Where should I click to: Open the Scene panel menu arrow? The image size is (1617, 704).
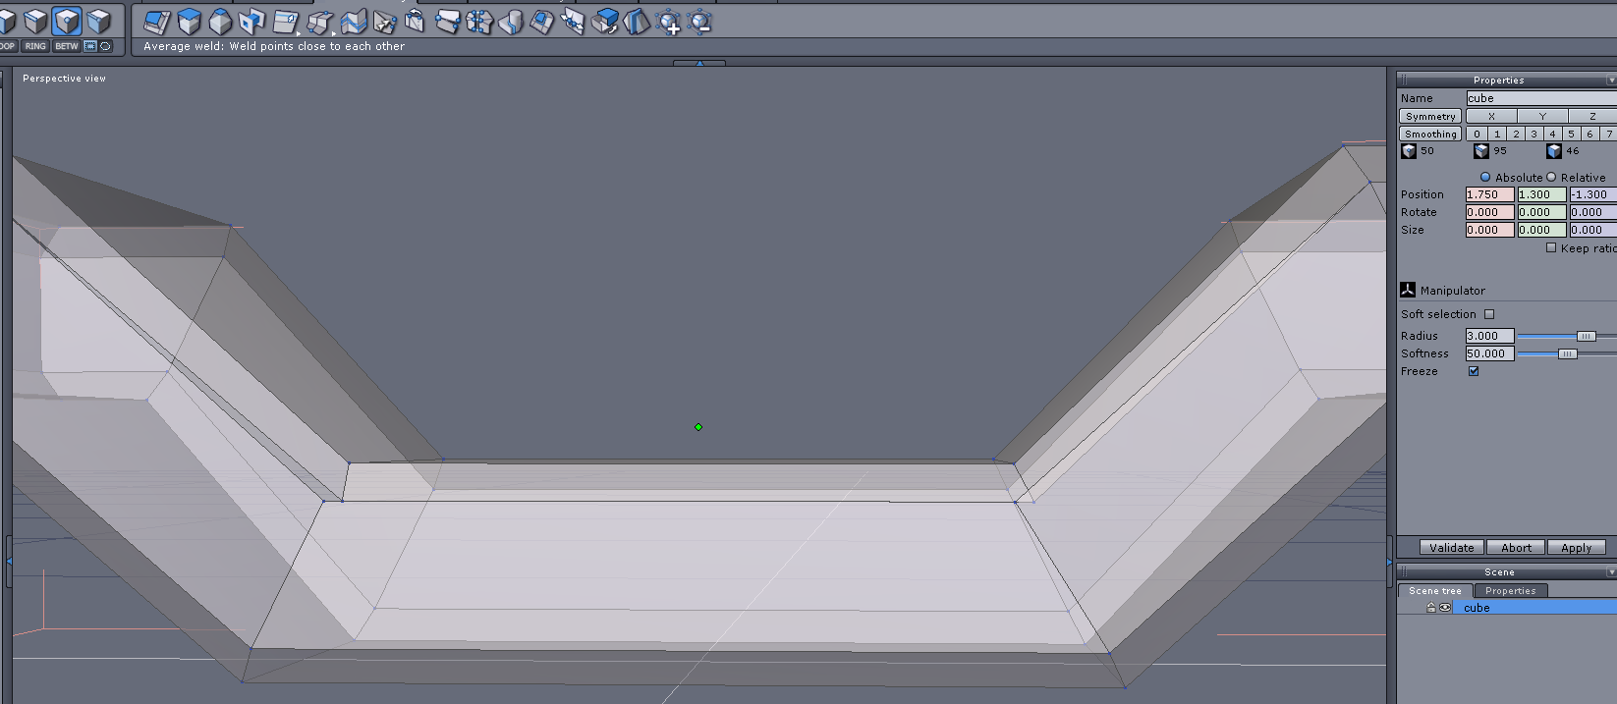pos(1611,571)
